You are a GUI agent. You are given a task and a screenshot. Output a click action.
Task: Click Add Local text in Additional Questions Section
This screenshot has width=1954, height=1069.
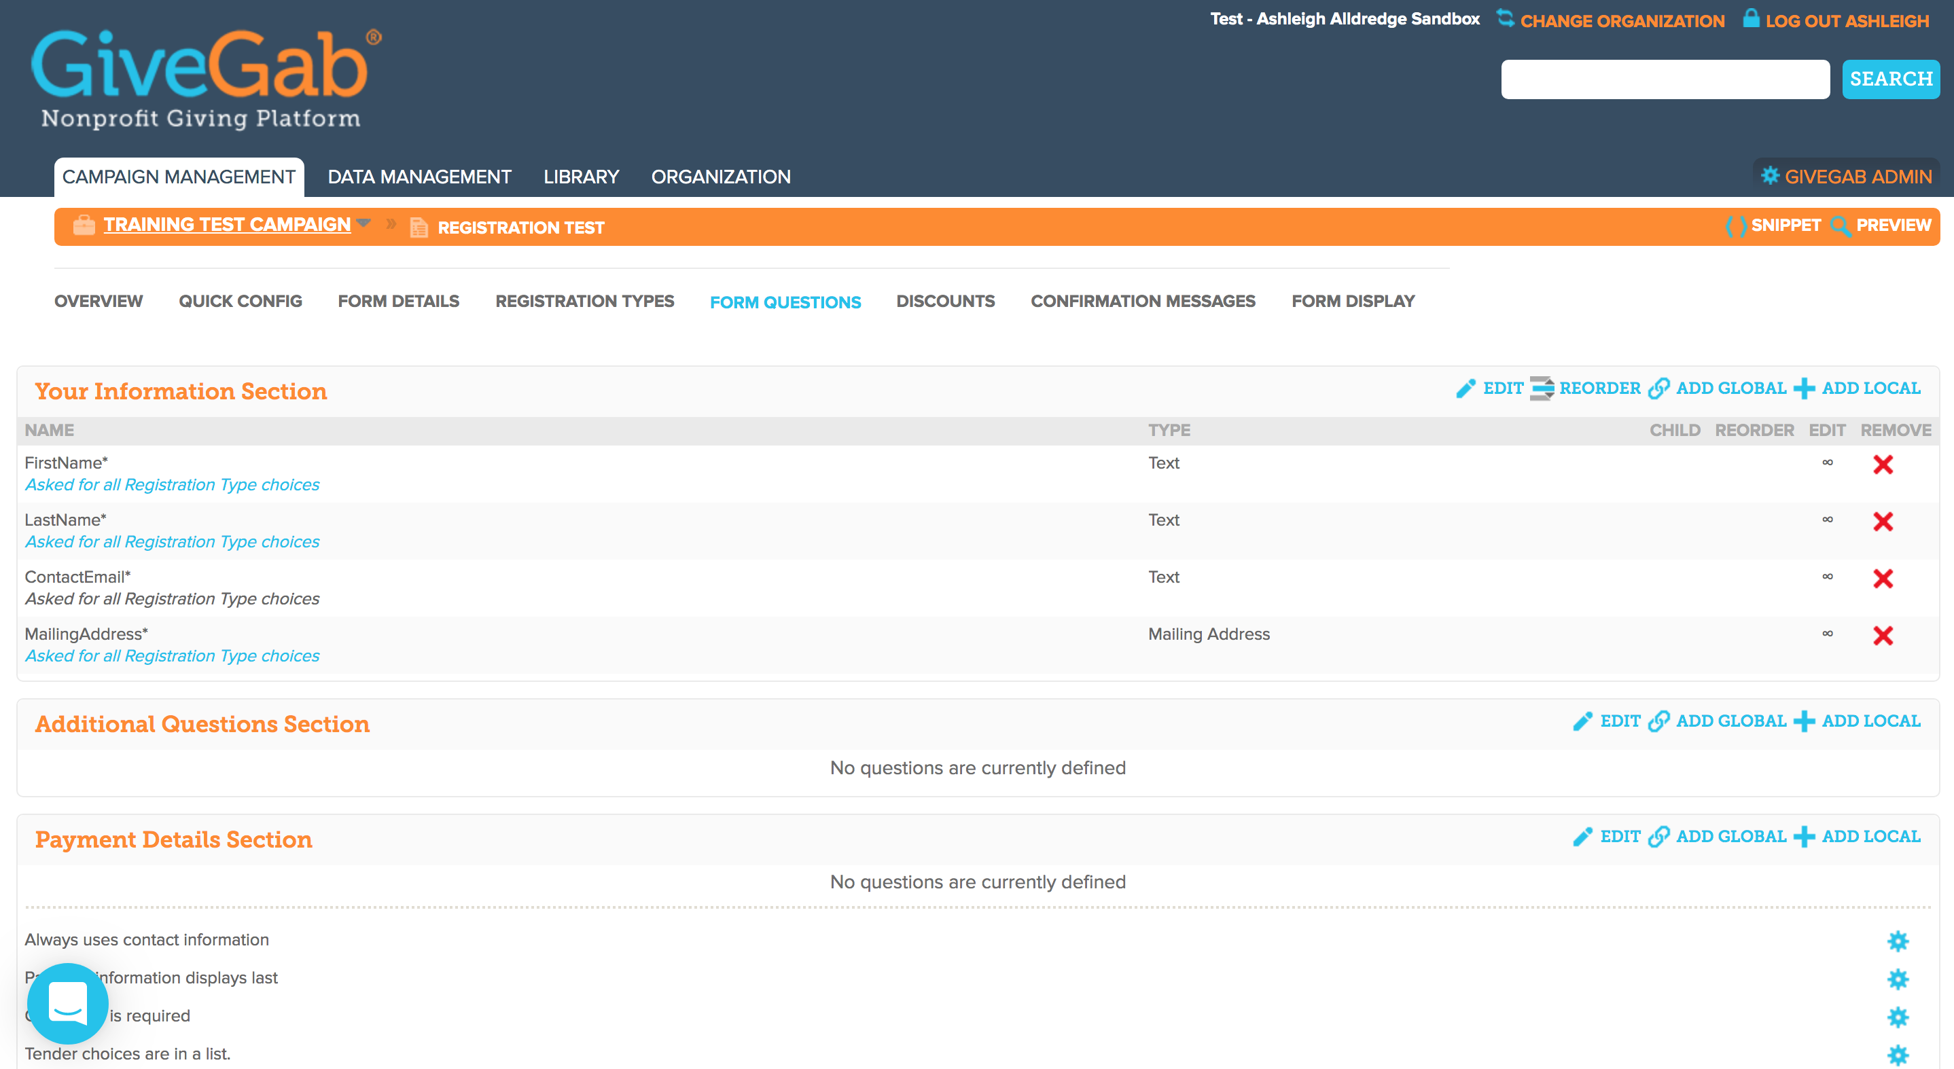pyautogui.click(x=1871, y=721)
